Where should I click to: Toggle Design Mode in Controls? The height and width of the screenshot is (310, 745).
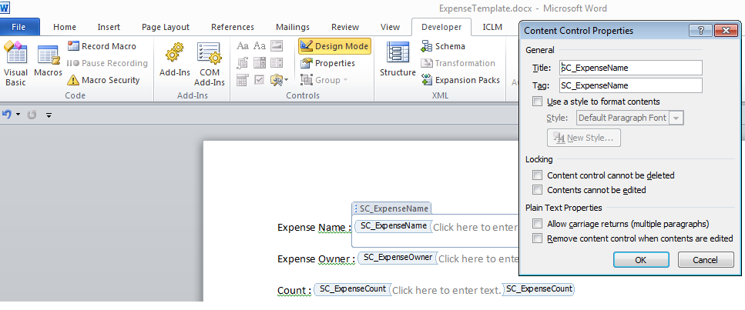(334, 46)
